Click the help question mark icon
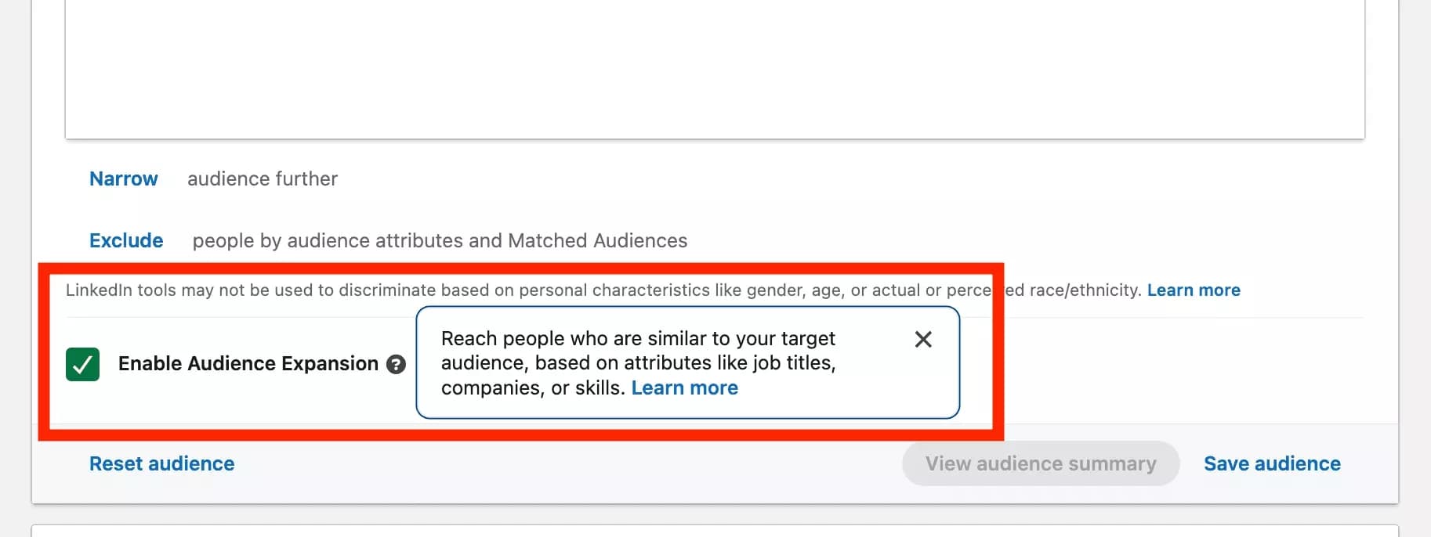Screen dimensions: 1431x537 [x=397, y=364]
